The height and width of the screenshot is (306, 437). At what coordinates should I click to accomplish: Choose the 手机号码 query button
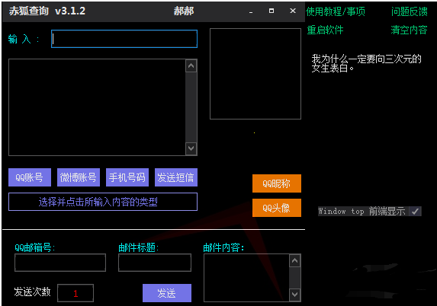127,177
